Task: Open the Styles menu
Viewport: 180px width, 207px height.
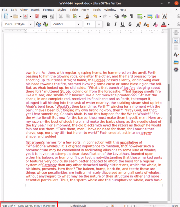Action: (x=62, y=10)
